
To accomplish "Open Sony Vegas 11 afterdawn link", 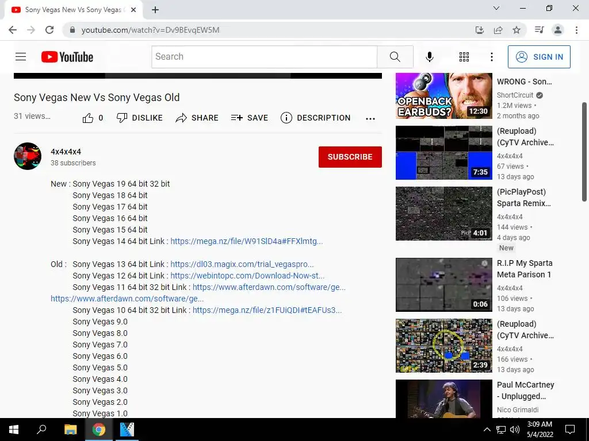I will (269, 287).
